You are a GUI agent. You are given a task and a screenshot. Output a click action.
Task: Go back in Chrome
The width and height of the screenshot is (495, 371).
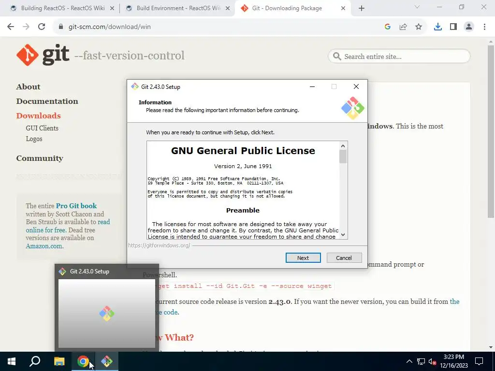(11, 27)
